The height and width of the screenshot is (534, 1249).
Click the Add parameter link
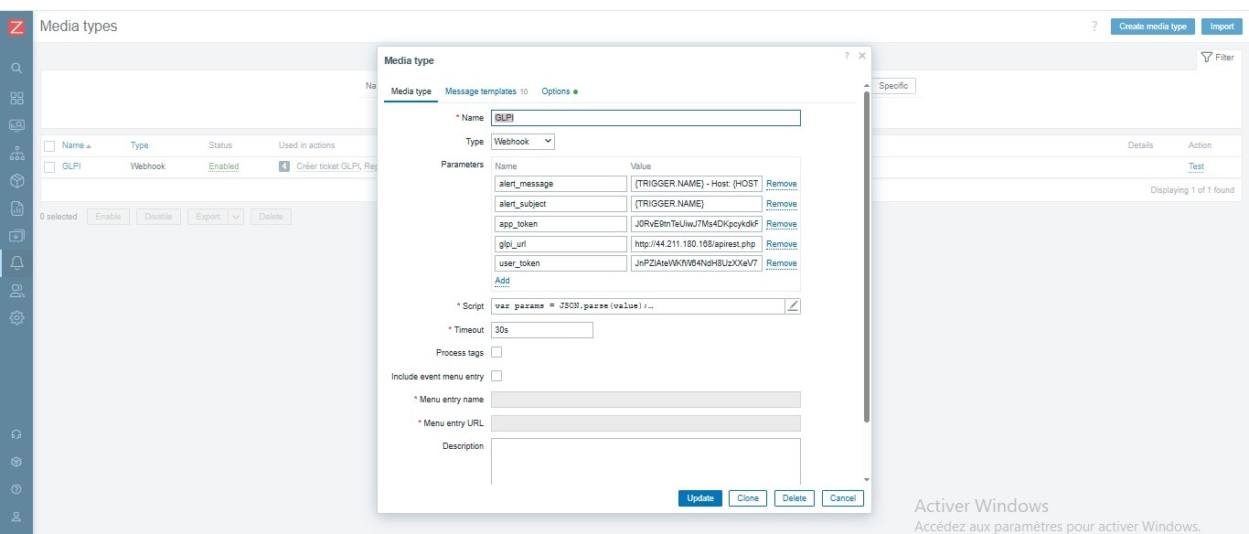[502, 281]
